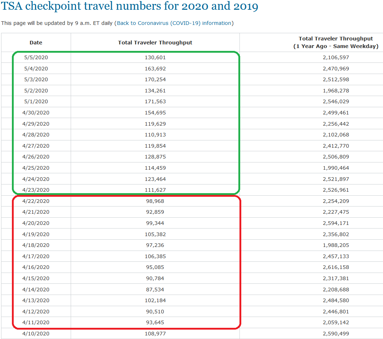This screenshot has width=383, height=339.
Task: Select the date cell 4/16/2020
Action: point(36,267)
